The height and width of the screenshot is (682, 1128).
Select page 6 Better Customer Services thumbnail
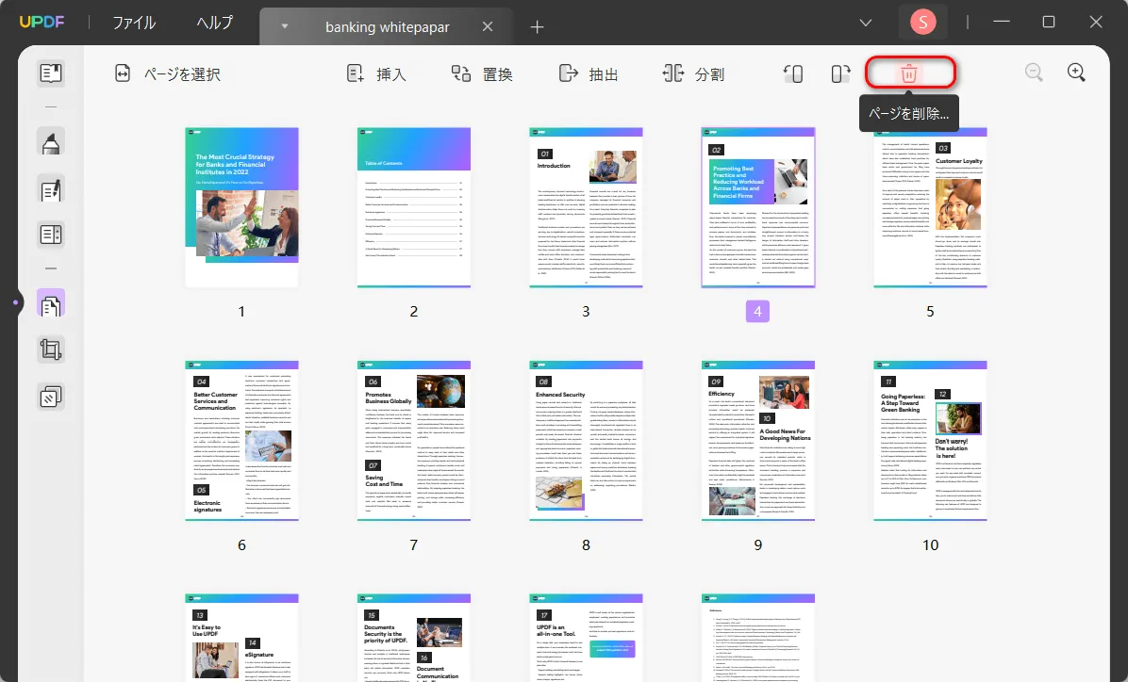(241, 441)
